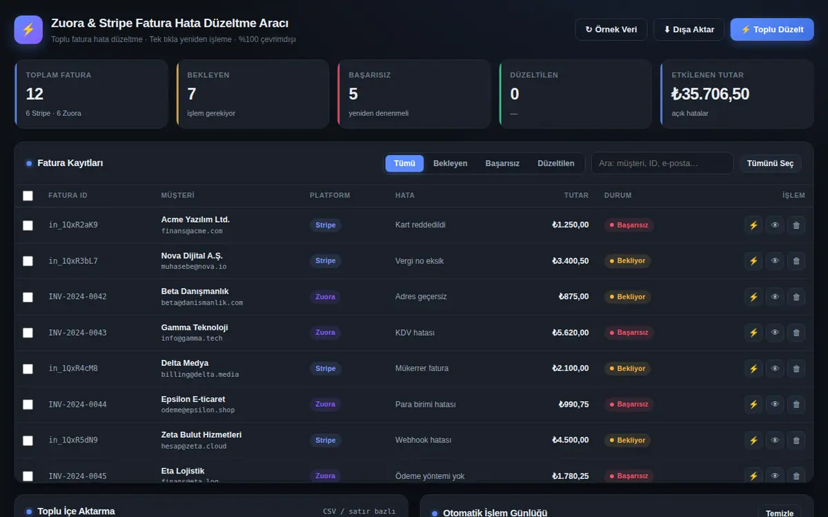Open eye icon for Beta Danışmanlık row

pyautogui.click(x=775, y=296)
